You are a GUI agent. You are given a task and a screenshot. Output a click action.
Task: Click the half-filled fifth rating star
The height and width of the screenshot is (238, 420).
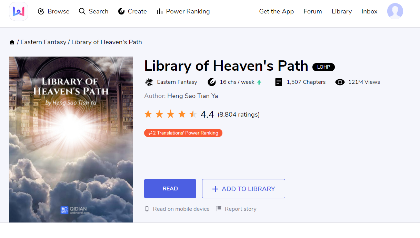click(x=193, y=114)
